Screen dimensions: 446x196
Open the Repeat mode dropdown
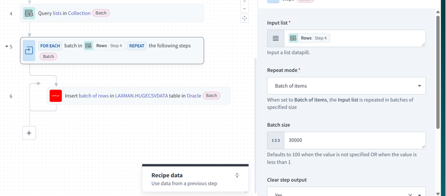(346, 86)
